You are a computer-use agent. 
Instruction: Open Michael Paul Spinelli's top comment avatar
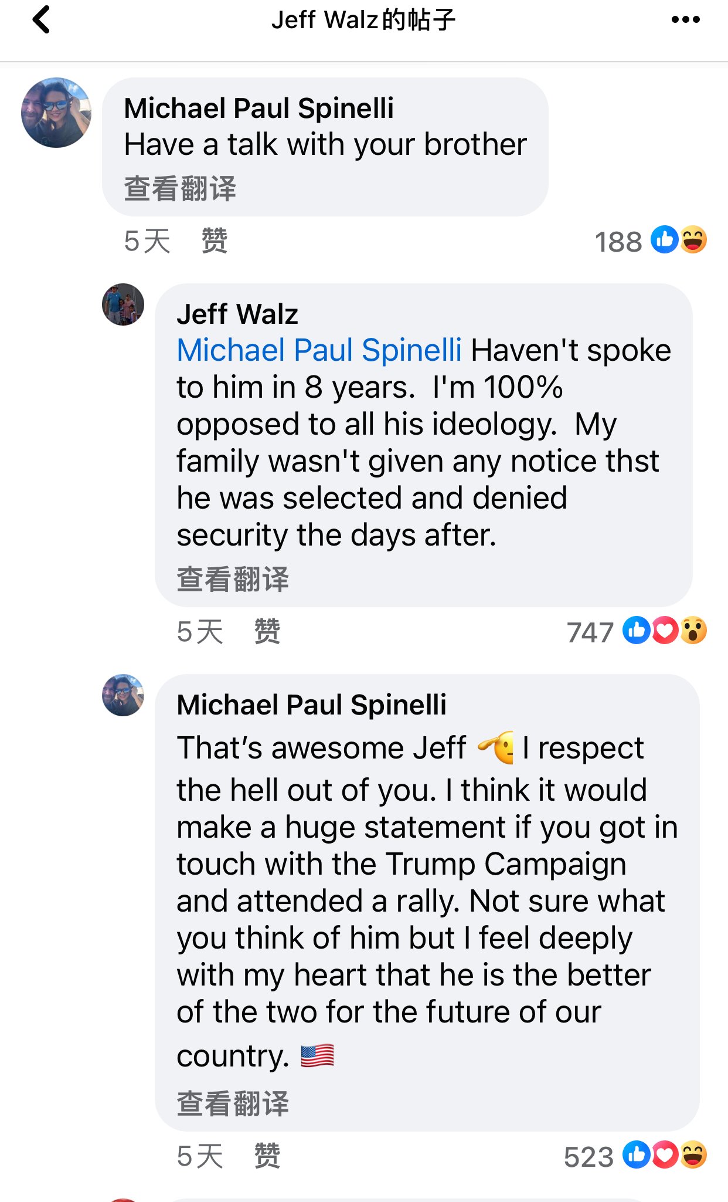point(56,113)
